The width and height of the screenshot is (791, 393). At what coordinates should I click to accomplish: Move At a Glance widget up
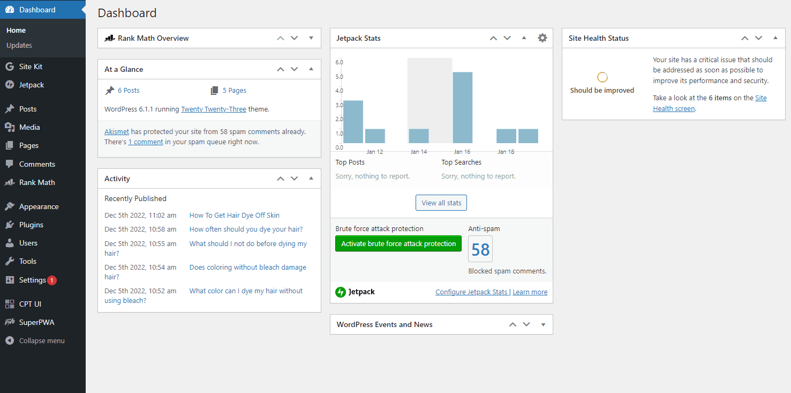point(280,69)
